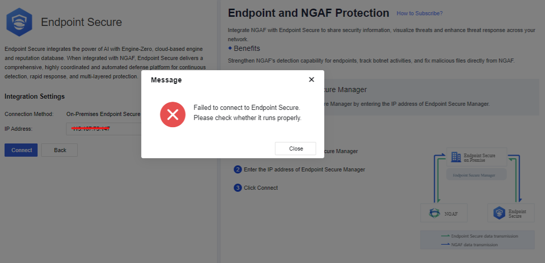Select the Endpoint Secure on Premise building icon
The image size is (545, 263).
pyautogui.click(x=456, y=157)
